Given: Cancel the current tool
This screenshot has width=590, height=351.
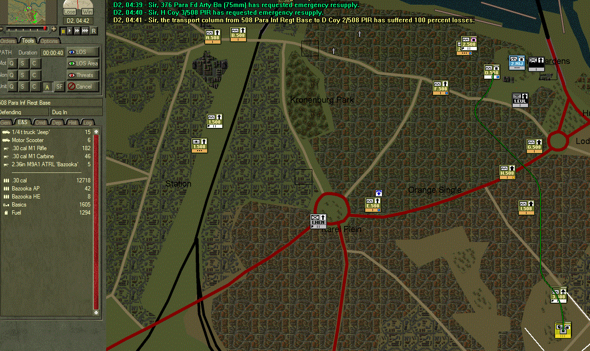Looking at the screenshot, I should click(x=83, y=87).
